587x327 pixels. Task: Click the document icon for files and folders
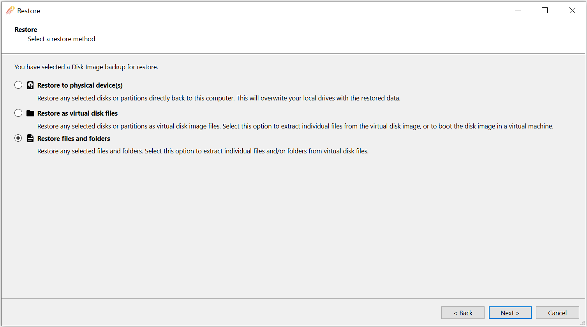tap(30, 139)
